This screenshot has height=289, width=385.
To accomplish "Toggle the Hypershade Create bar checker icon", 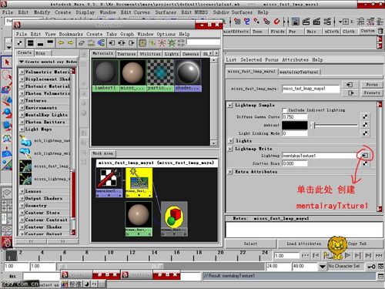I will pos(19,42).
